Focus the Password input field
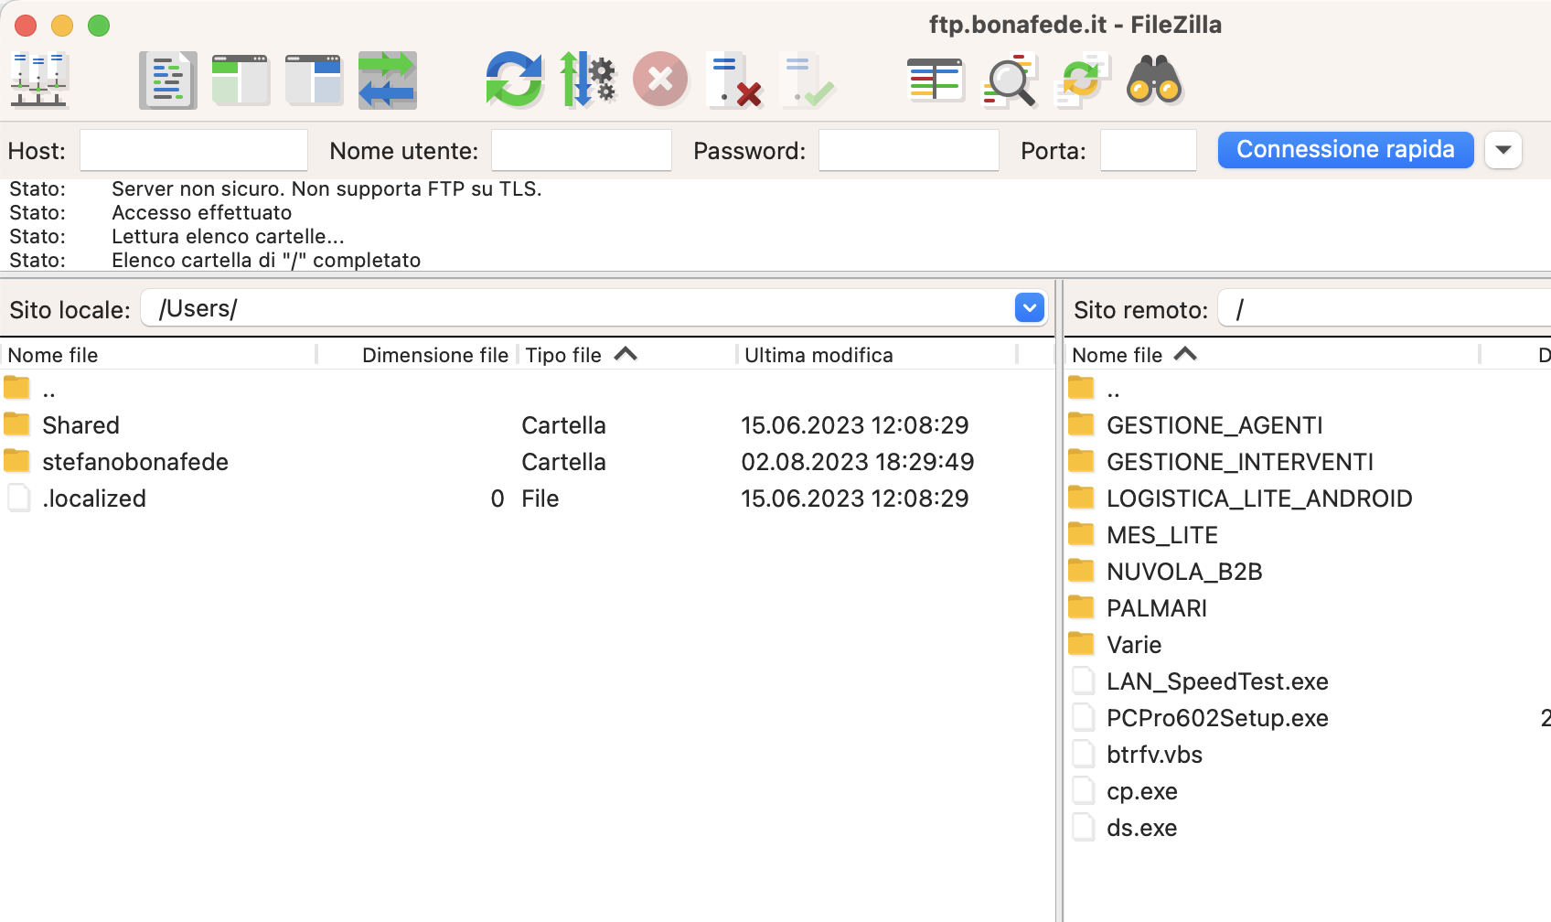This screenshot has width=1551, height=922. [908, 150]
